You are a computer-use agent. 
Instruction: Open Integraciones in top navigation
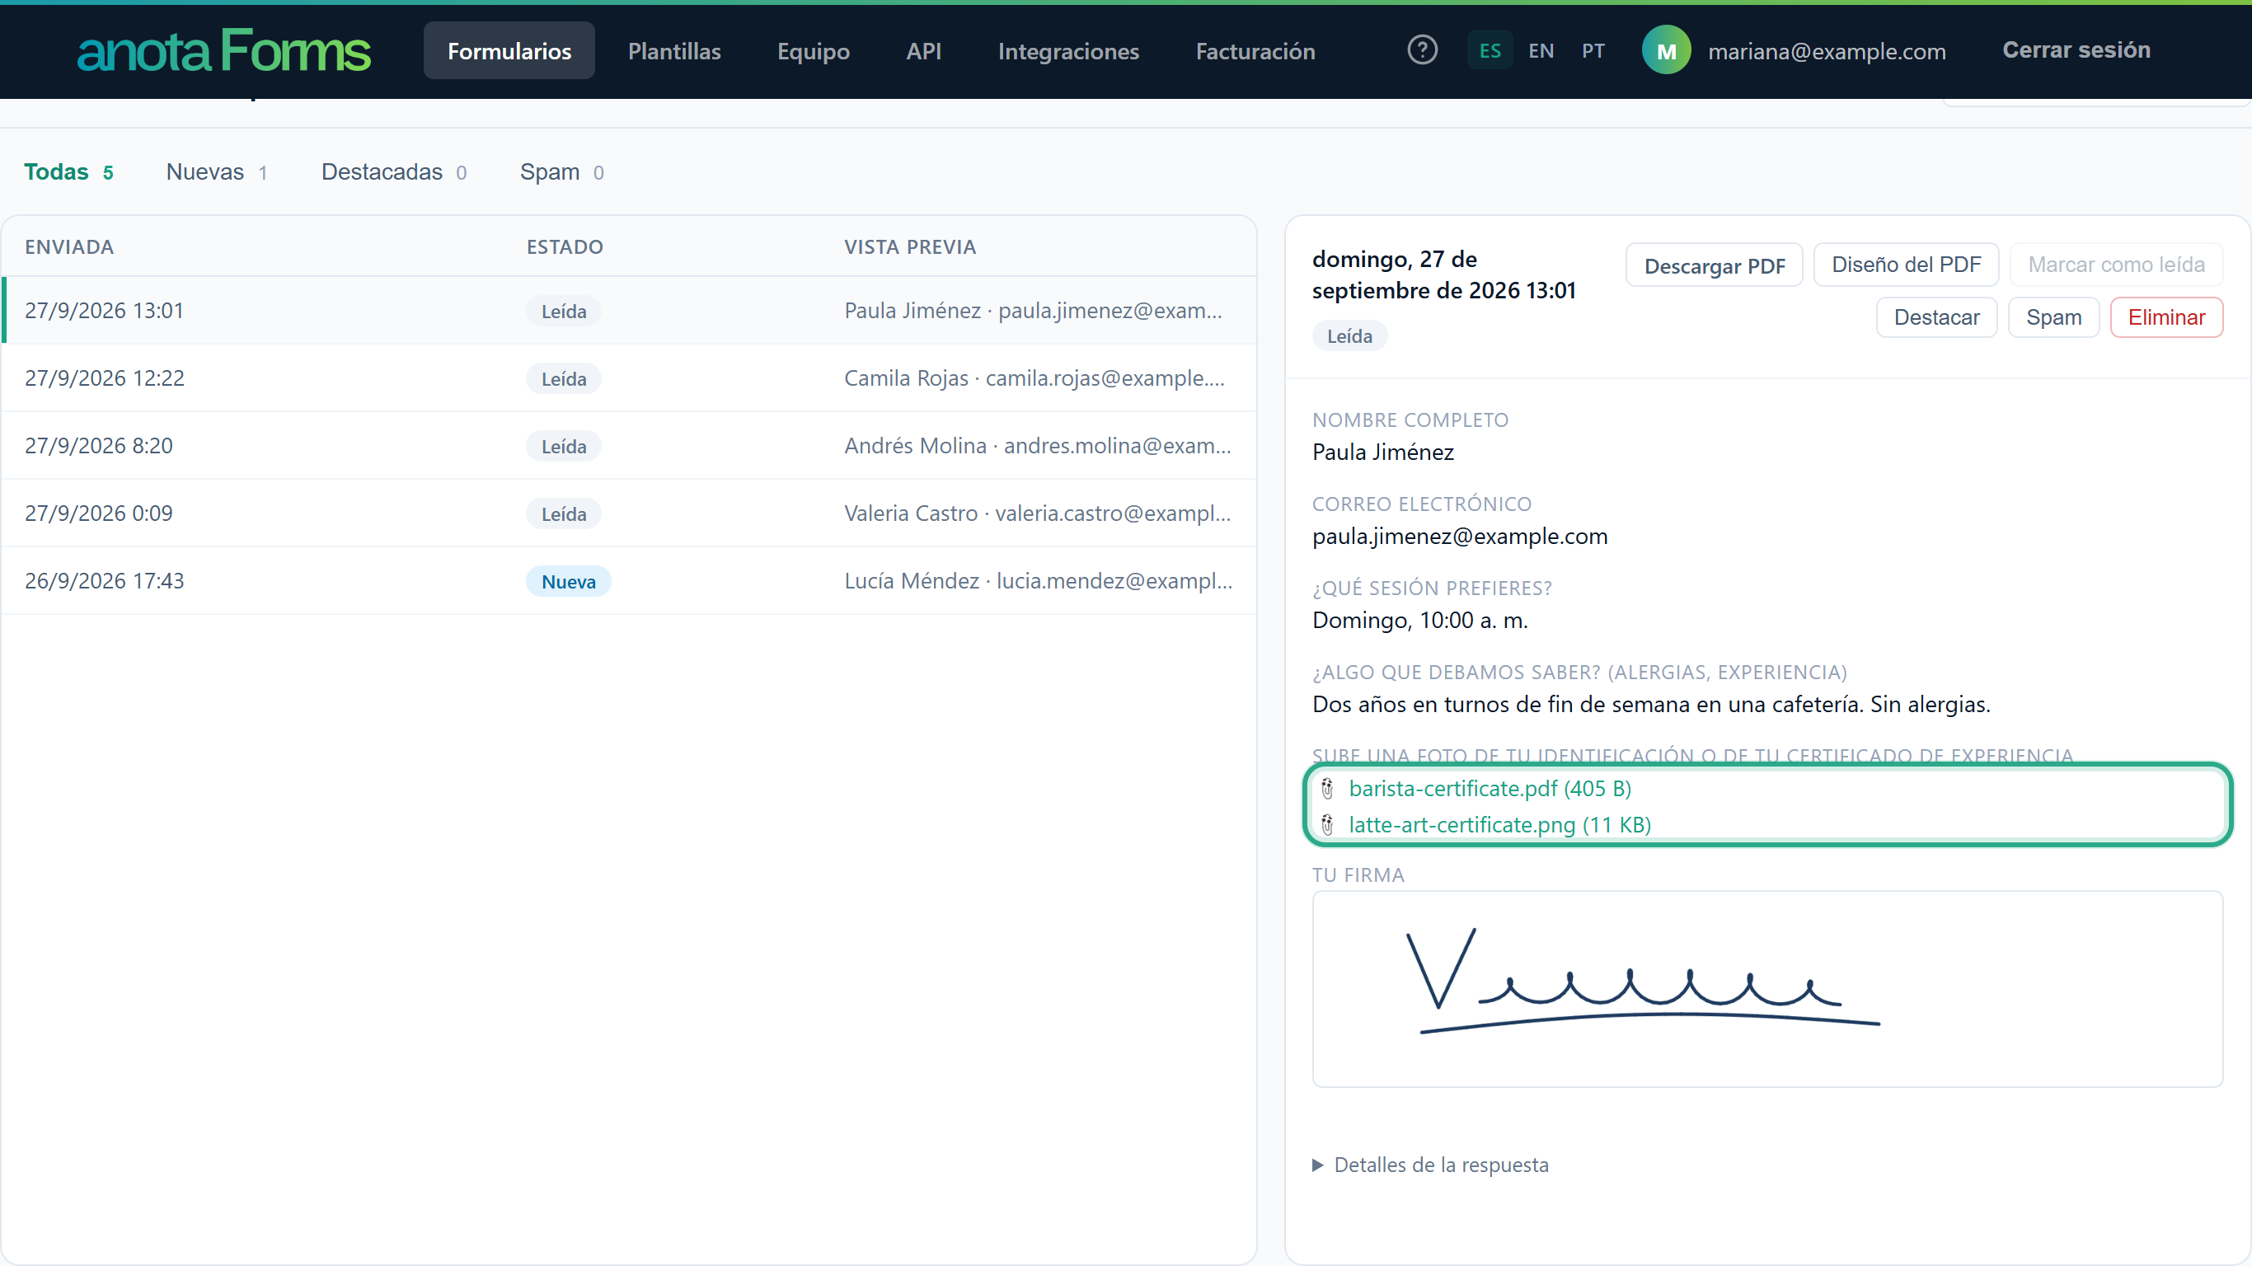click(1068, 51)
